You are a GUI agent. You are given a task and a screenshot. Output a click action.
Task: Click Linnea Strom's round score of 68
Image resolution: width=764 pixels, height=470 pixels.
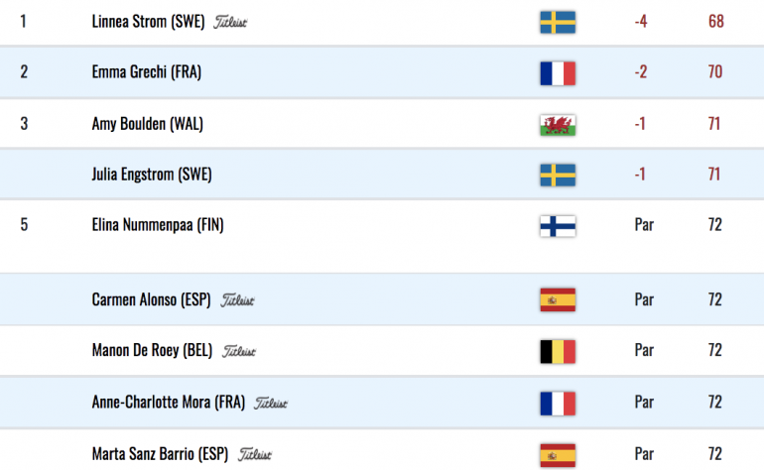point(715,22)
